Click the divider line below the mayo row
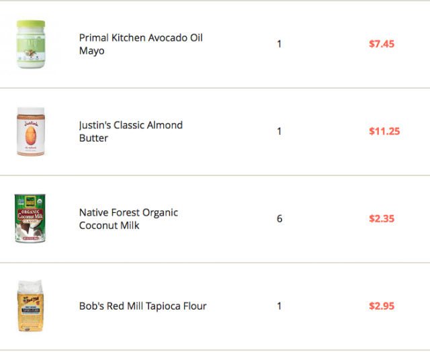Viewport: 430px width, 352px height. tap(215, 88)
